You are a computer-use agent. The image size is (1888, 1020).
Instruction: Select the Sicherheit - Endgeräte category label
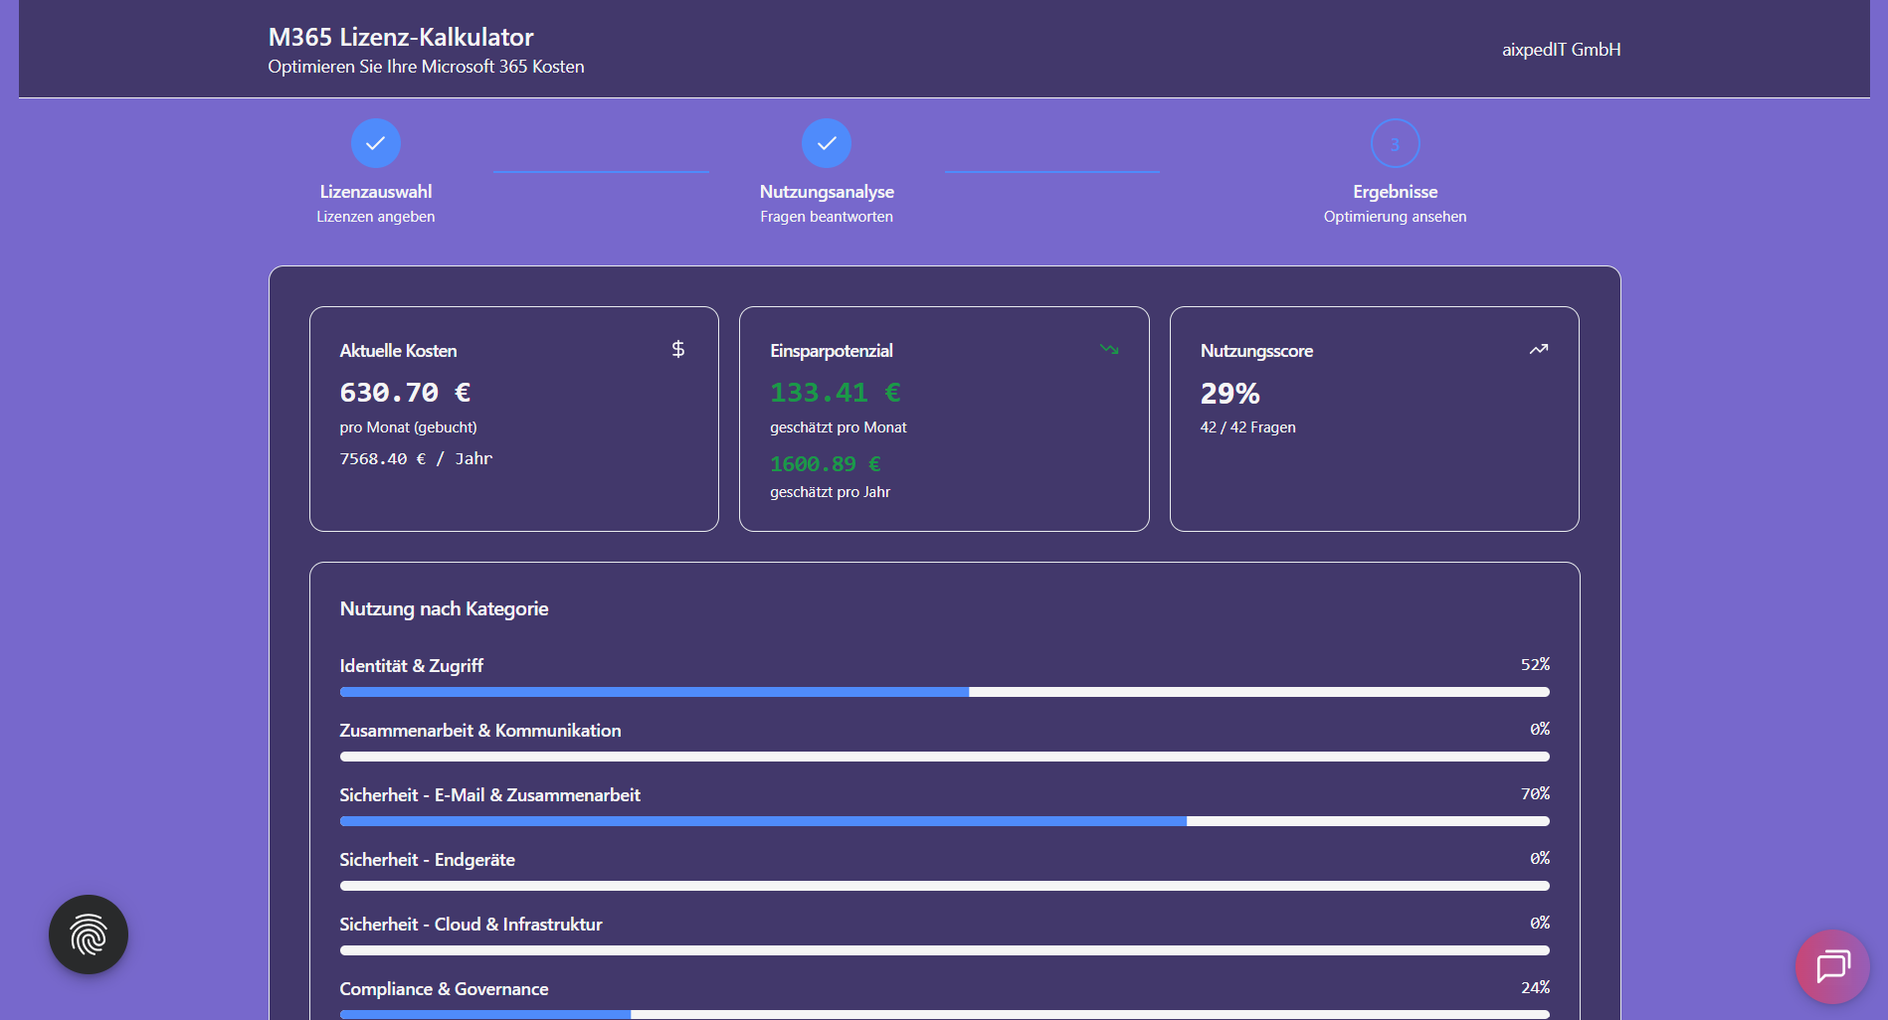[427, 860]
